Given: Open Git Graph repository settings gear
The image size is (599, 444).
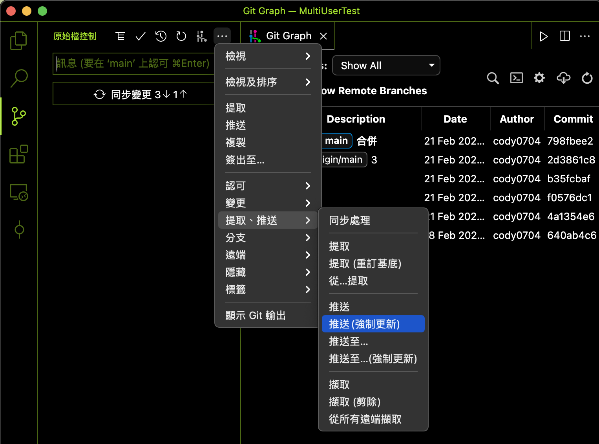Looking at the screenshot, I should click(539, 78).
